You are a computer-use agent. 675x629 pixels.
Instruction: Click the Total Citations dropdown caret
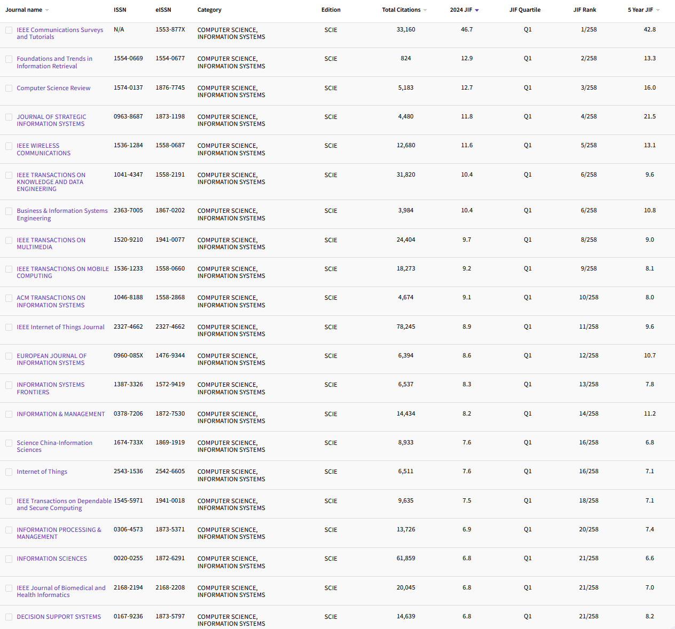click(x=425, y=9)
